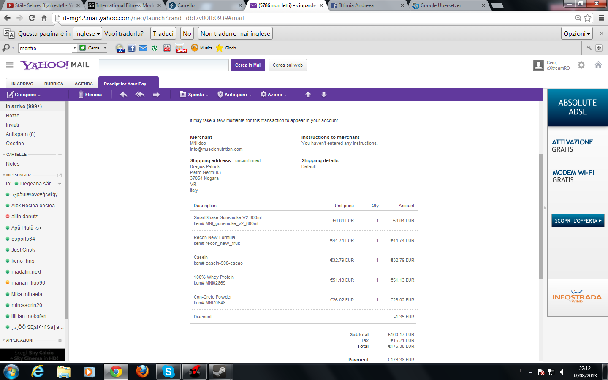Bookmark page with star icon
This screenshot has height=380, width=608.
[587, 18]
